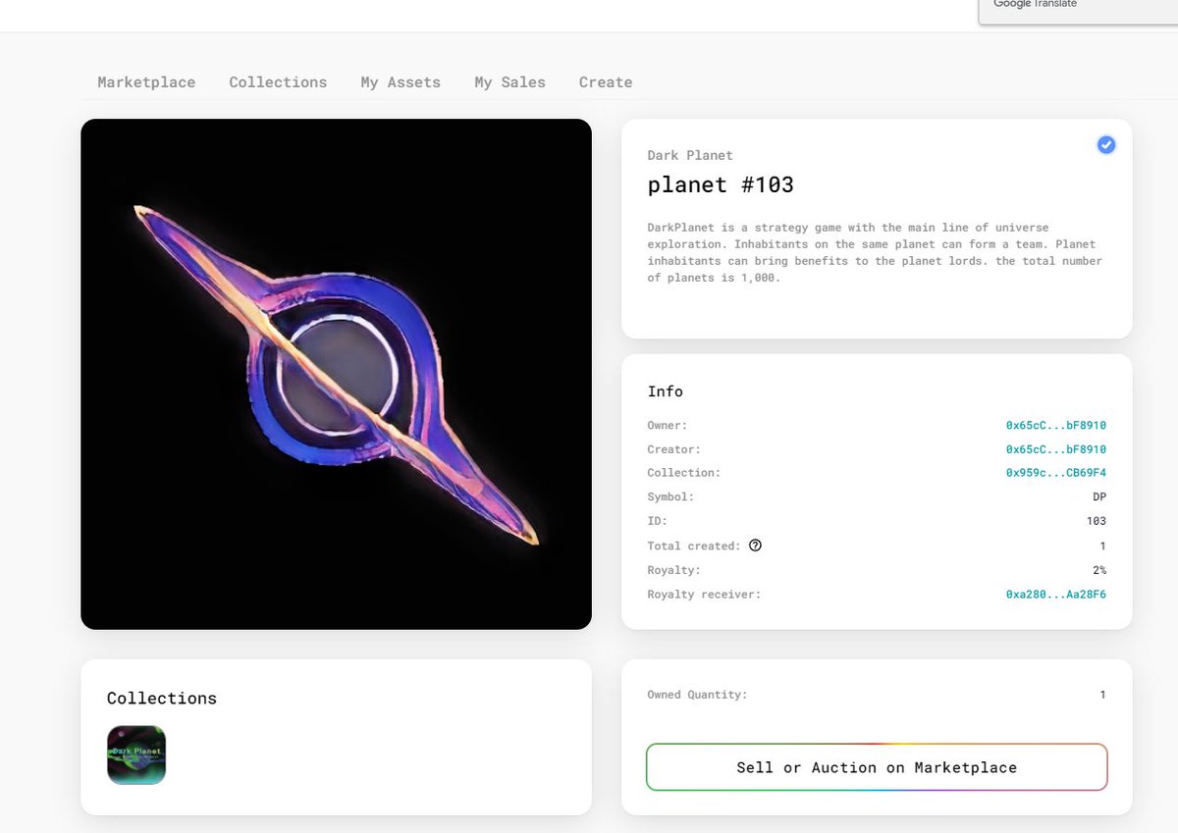The height and width of the screenshot is (833, 1178).
Task: Click the planet #103 artwork image
Action: pos(336,374)
